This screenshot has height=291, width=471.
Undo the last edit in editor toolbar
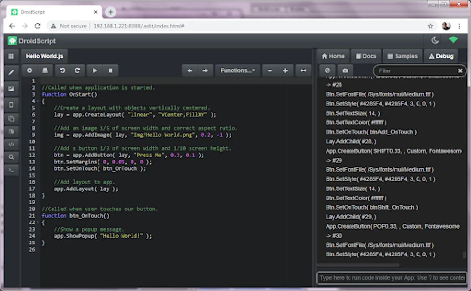pos(63,70)
